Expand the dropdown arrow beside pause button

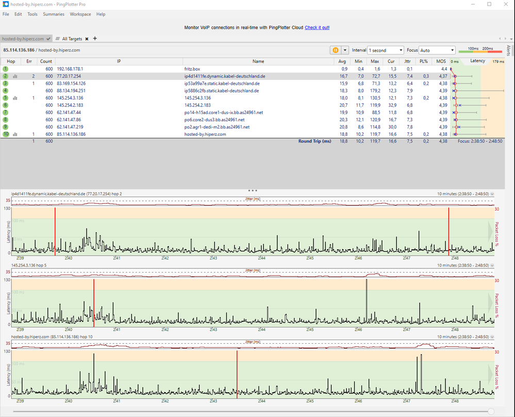tap(345, 50)
